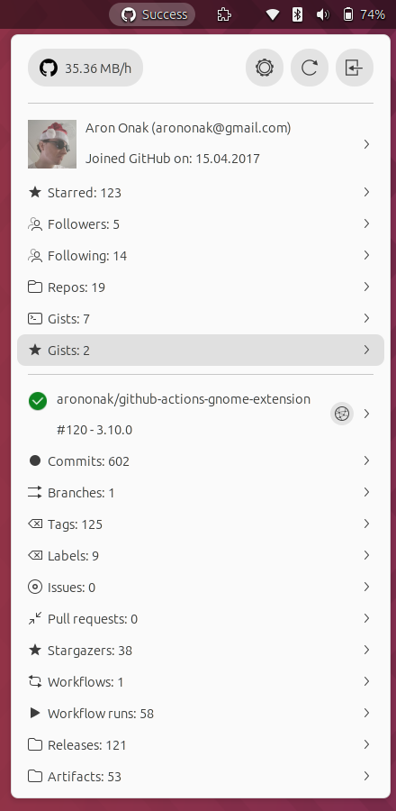Select the Workflow runs: 58 entry
Viewport: 396px width, 811px height.
click(x=201, y=714)
